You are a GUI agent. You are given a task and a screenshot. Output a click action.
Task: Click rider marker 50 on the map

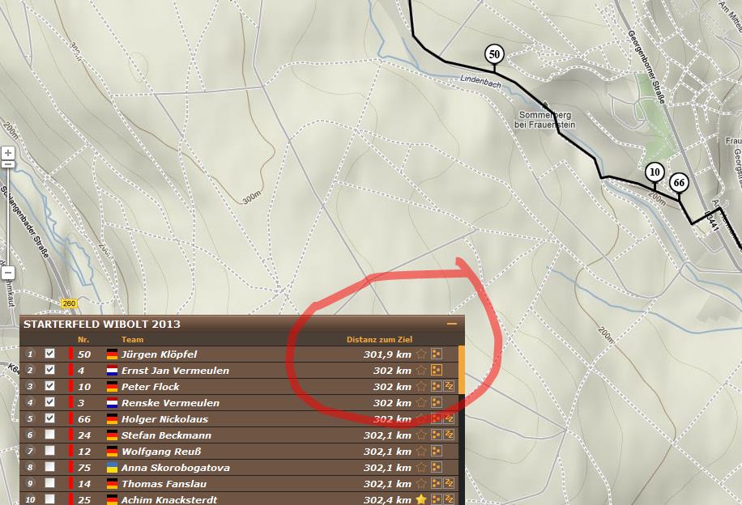(494, 55)
